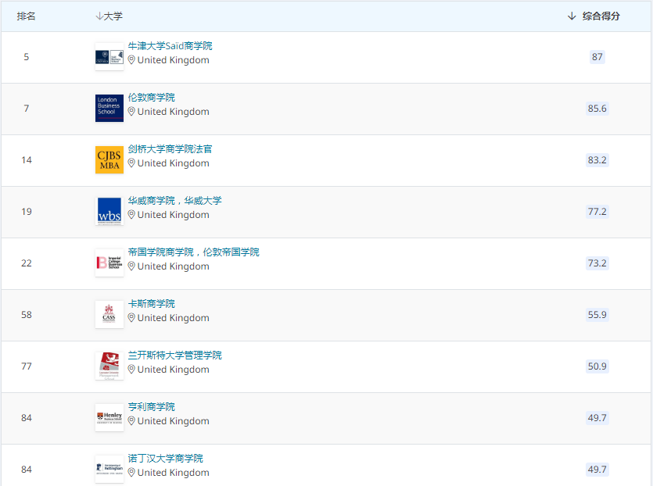Select rank 84 beside 诺丁汉大学商学院

coord(27,470)
